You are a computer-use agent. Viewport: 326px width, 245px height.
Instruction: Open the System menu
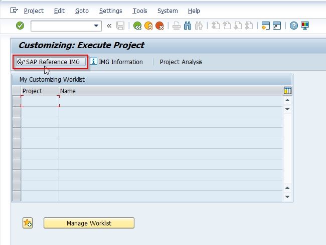(168, 11)
